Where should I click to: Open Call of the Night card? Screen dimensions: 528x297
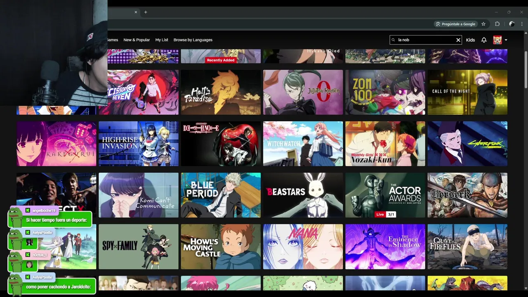pyautogui.click(x=467, y=92)
